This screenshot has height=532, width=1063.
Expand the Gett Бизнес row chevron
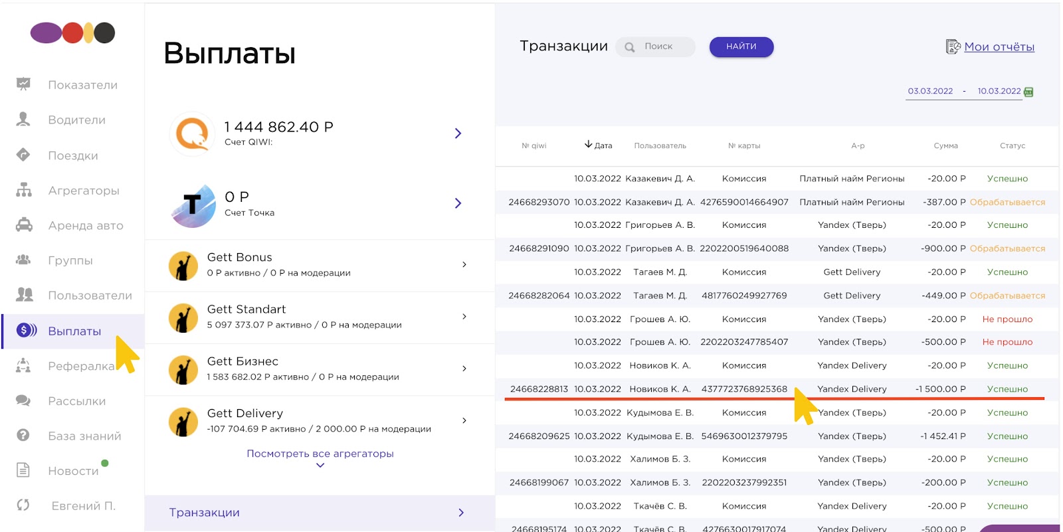(x=464, y=368)
